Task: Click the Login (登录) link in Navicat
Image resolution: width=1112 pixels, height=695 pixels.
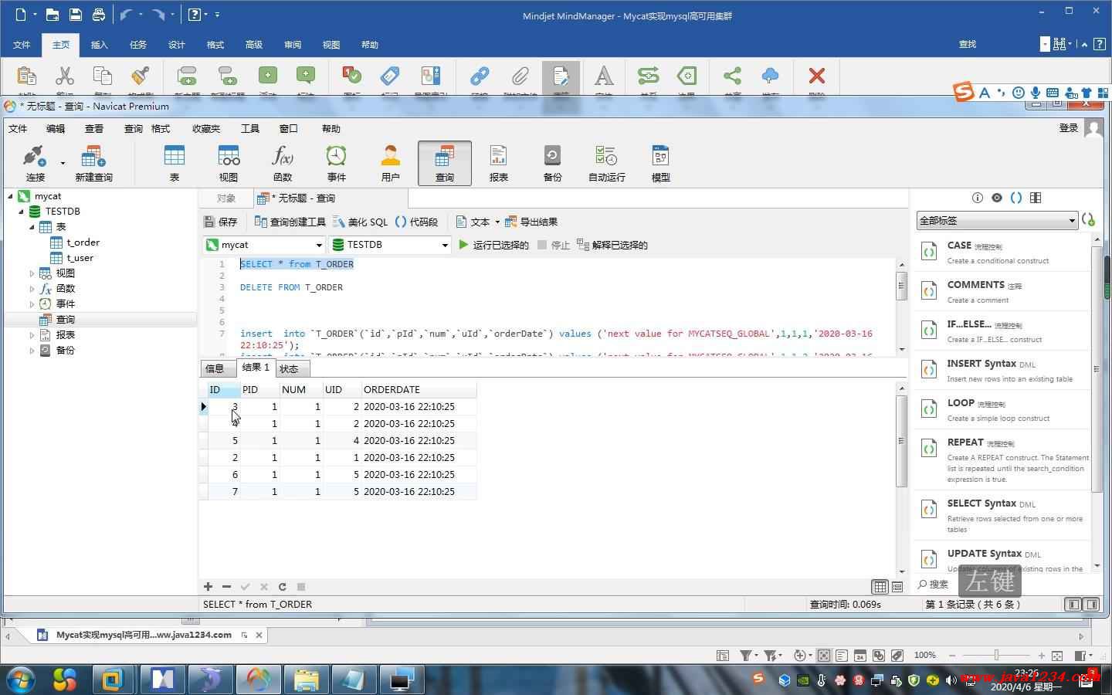Action: 1069,128
